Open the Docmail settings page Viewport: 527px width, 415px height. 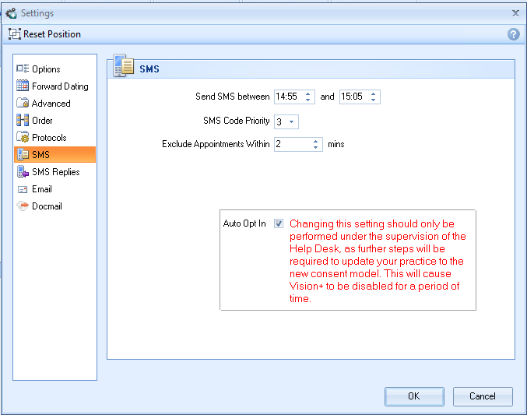54,206
